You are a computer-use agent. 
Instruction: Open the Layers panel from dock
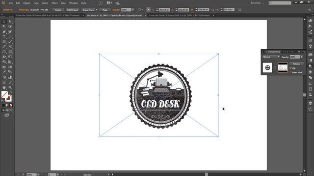pos(310,103)
